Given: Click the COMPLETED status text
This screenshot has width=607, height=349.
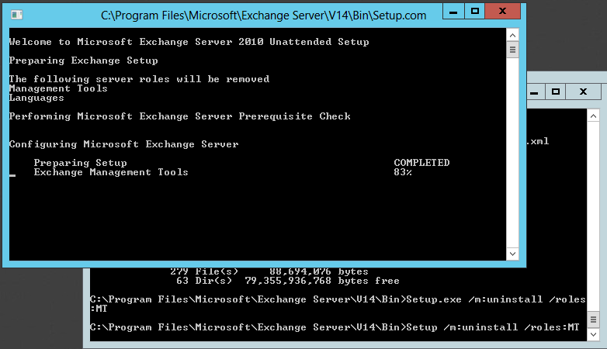Looking at the screenshot, I should (421, 163).
